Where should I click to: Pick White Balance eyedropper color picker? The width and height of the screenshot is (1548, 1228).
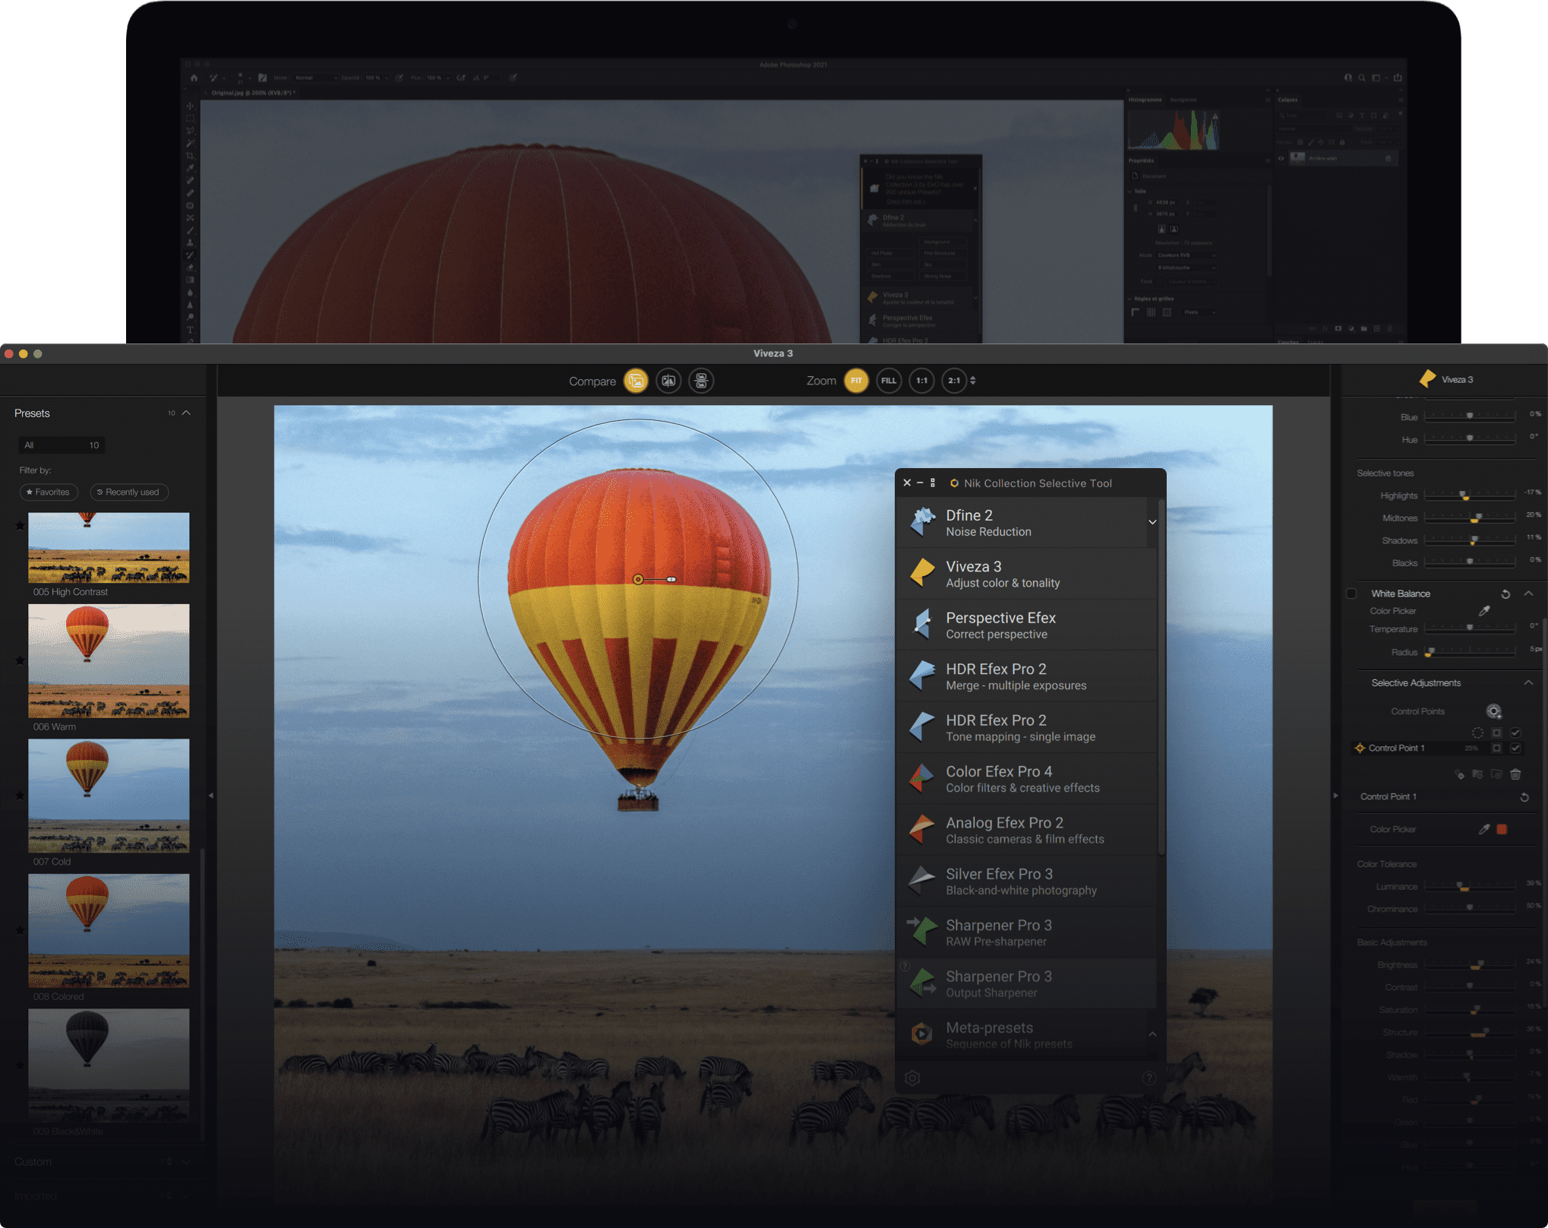pyautogui.click(x=1484, y=611)
